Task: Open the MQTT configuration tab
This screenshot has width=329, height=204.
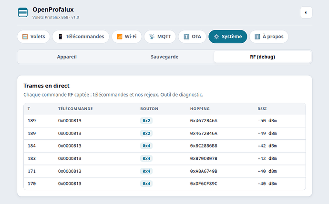Action: pos(160,37)
